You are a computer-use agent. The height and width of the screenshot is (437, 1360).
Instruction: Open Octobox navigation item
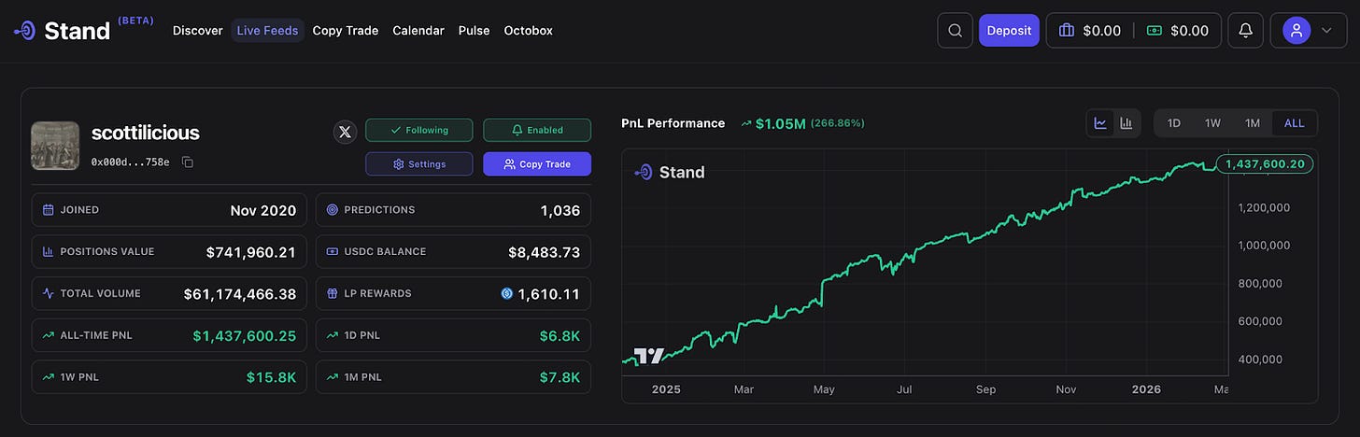click(528, 31)
